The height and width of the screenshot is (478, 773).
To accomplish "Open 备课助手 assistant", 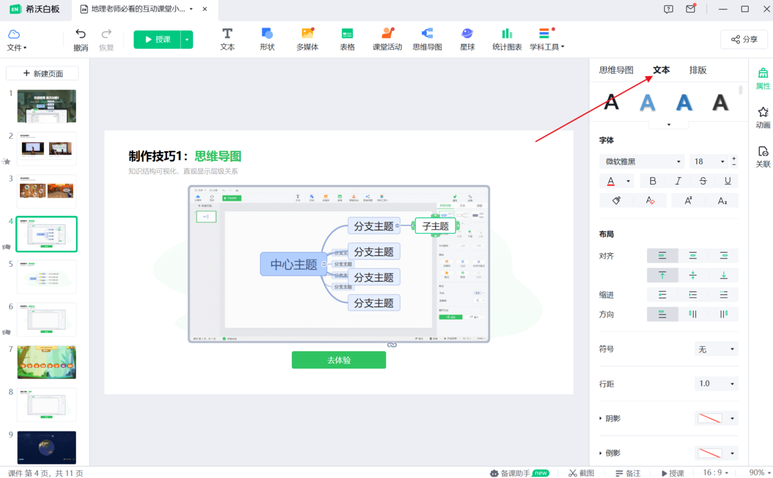I will tap(519, 473).
